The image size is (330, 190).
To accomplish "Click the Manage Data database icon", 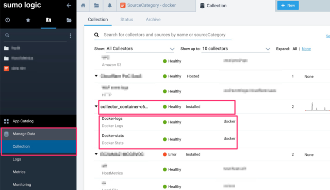I will (6, 134).
